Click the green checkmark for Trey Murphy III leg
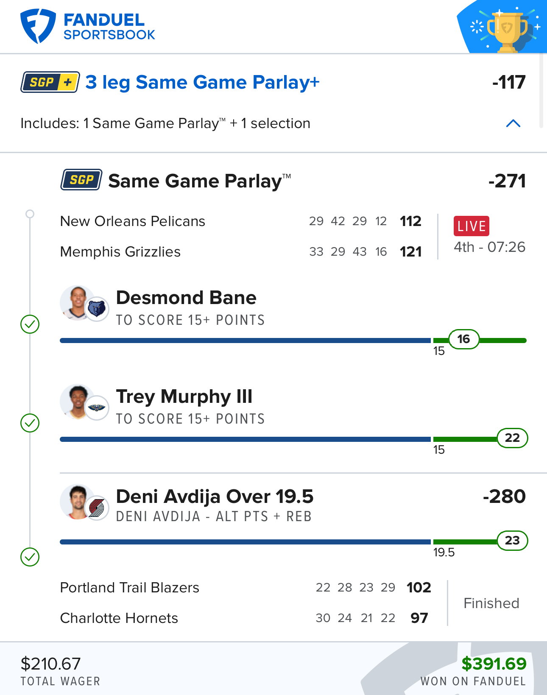 pyautogui.click(x=30, y=423)
